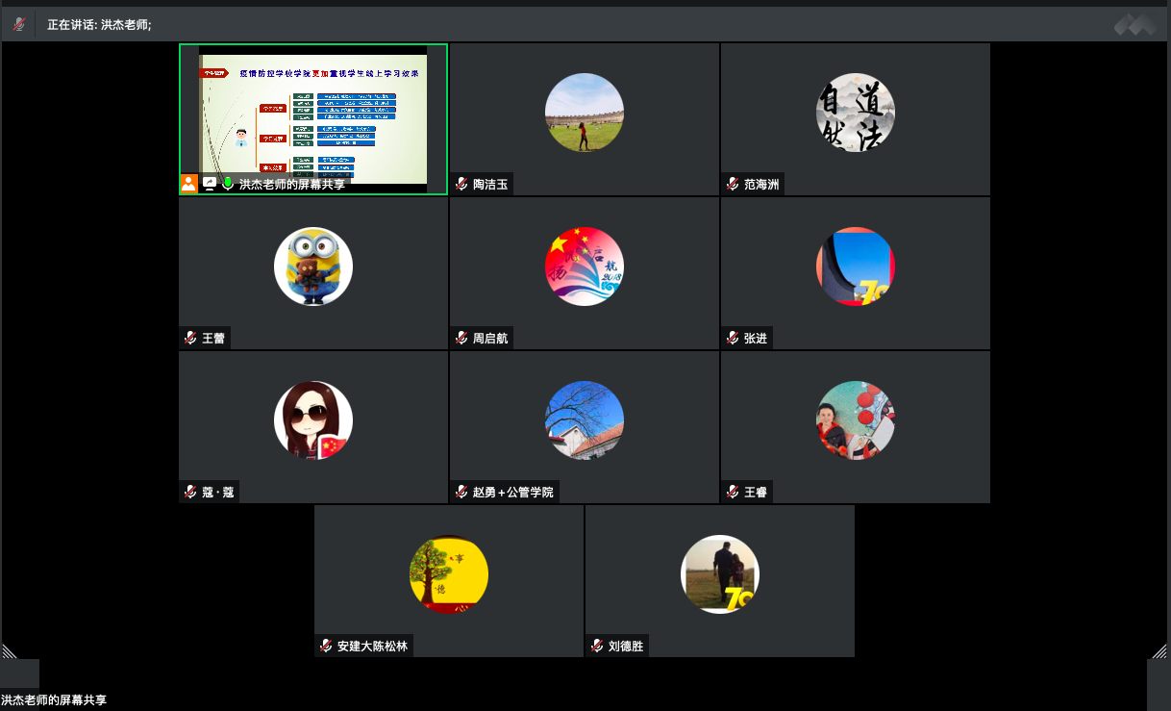This screenshot has height=711, width=1171.
Task: Click the logo icon at top right
Action: [1135, 26]
